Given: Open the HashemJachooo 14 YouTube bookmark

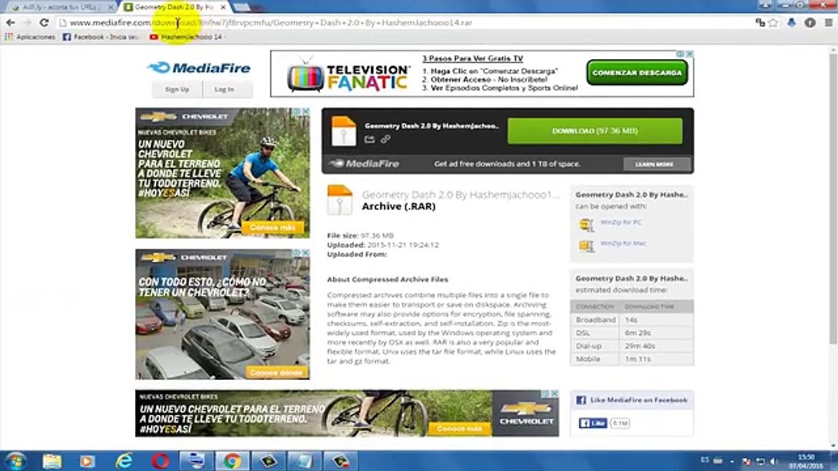Looking at the screenshot, I should pyautogui.click(x=187, y=37).
